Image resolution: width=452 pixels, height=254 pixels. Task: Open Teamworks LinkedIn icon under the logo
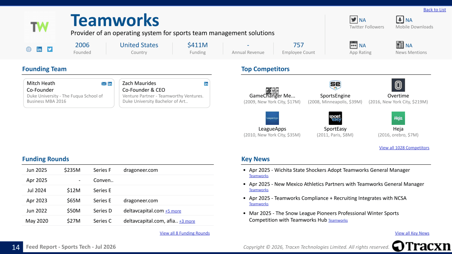39,49
